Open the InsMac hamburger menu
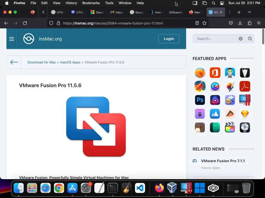 (11, 39)
